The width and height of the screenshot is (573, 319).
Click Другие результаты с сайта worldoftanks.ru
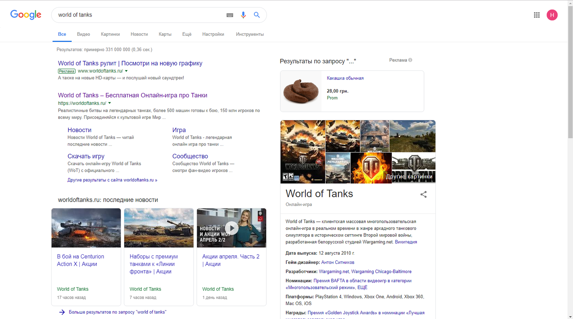point(112,180)
